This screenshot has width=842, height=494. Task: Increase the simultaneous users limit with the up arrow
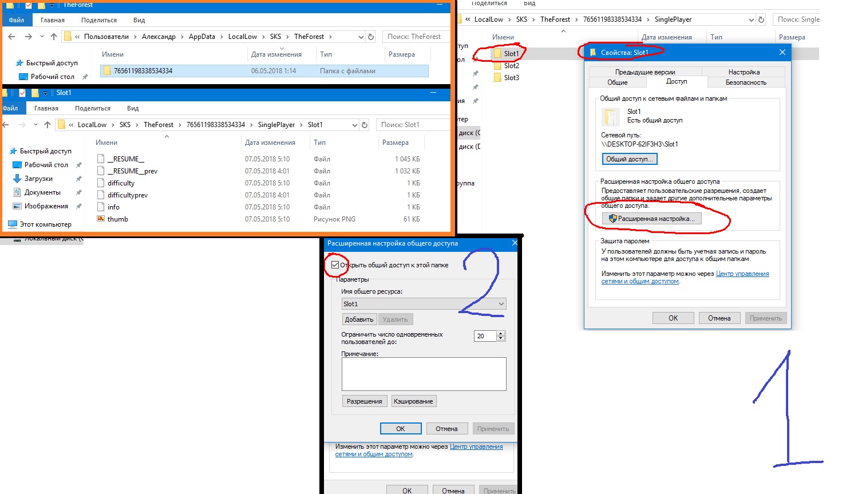501,334
